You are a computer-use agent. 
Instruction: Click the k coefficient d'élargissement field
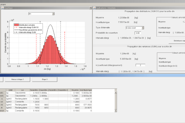pos(141,65)
